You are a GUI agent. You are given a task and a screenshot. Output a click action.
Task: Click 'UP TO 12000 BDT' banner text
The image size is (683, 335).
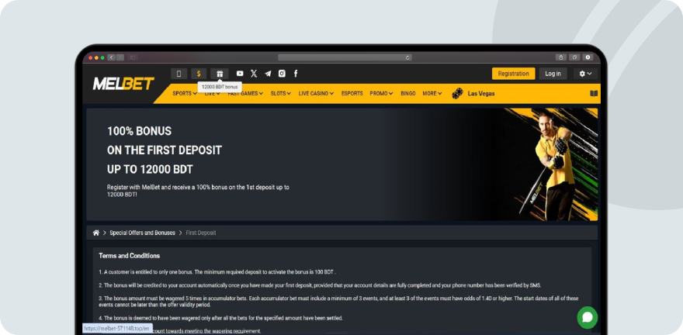(150, 169)
